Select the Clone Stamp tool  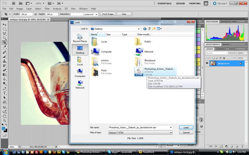[5, 61]
